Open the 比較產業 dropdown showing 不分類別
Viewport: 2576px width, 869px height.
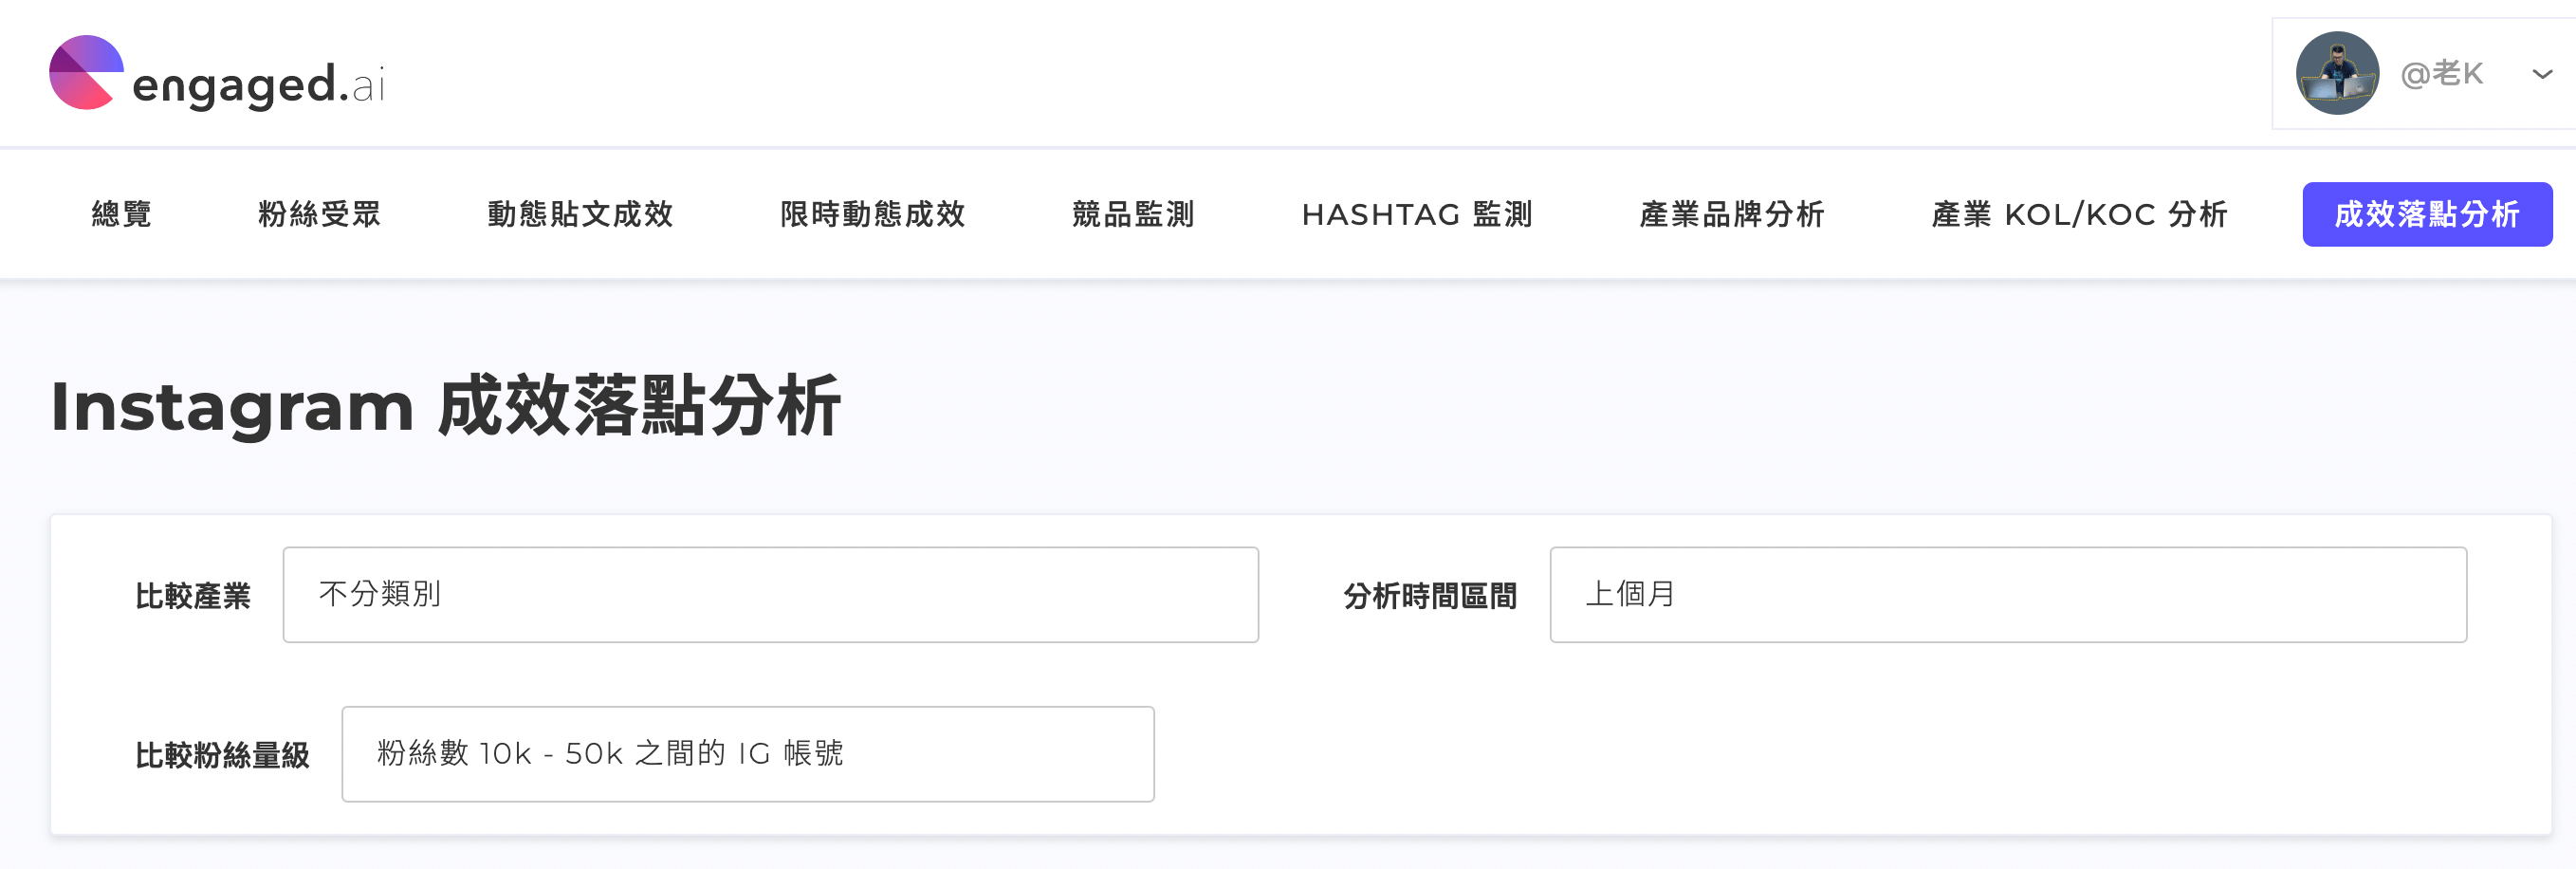pos(770,594)
